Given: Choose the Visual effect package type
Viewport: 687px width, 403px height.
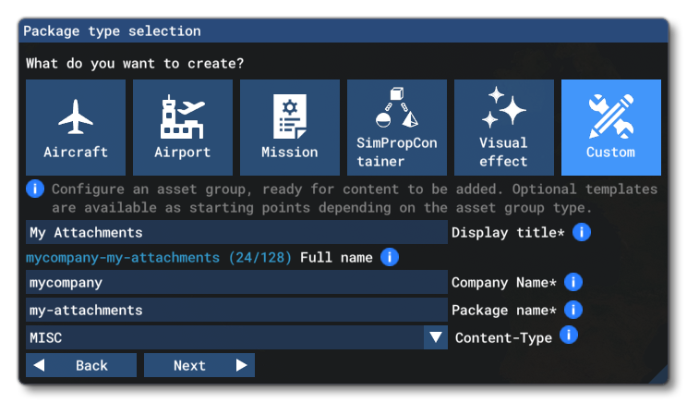Looking at the screenshot, I should coord(504,128).
